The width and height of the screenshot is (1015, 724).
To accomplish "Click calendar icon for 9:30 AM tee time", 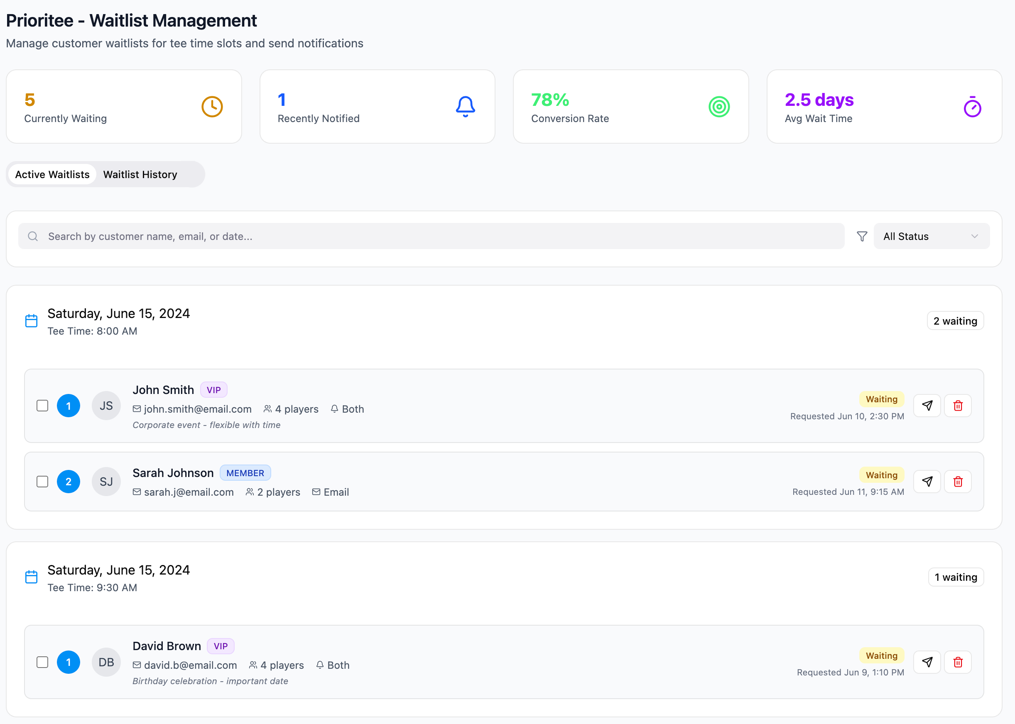I will tap(31, 577).
